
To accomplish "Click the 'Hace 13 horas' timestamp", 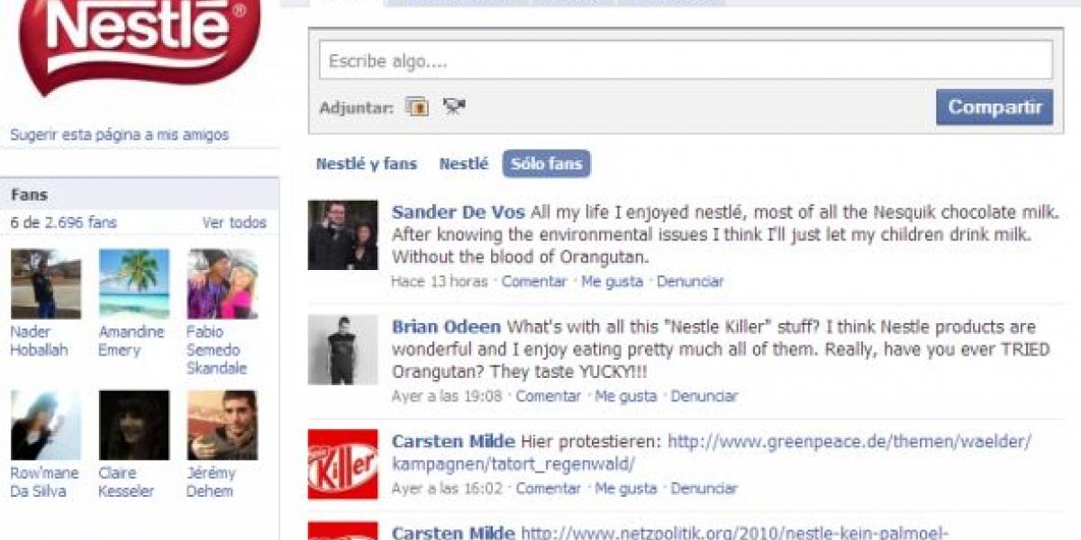I will (x=439, y=282).
